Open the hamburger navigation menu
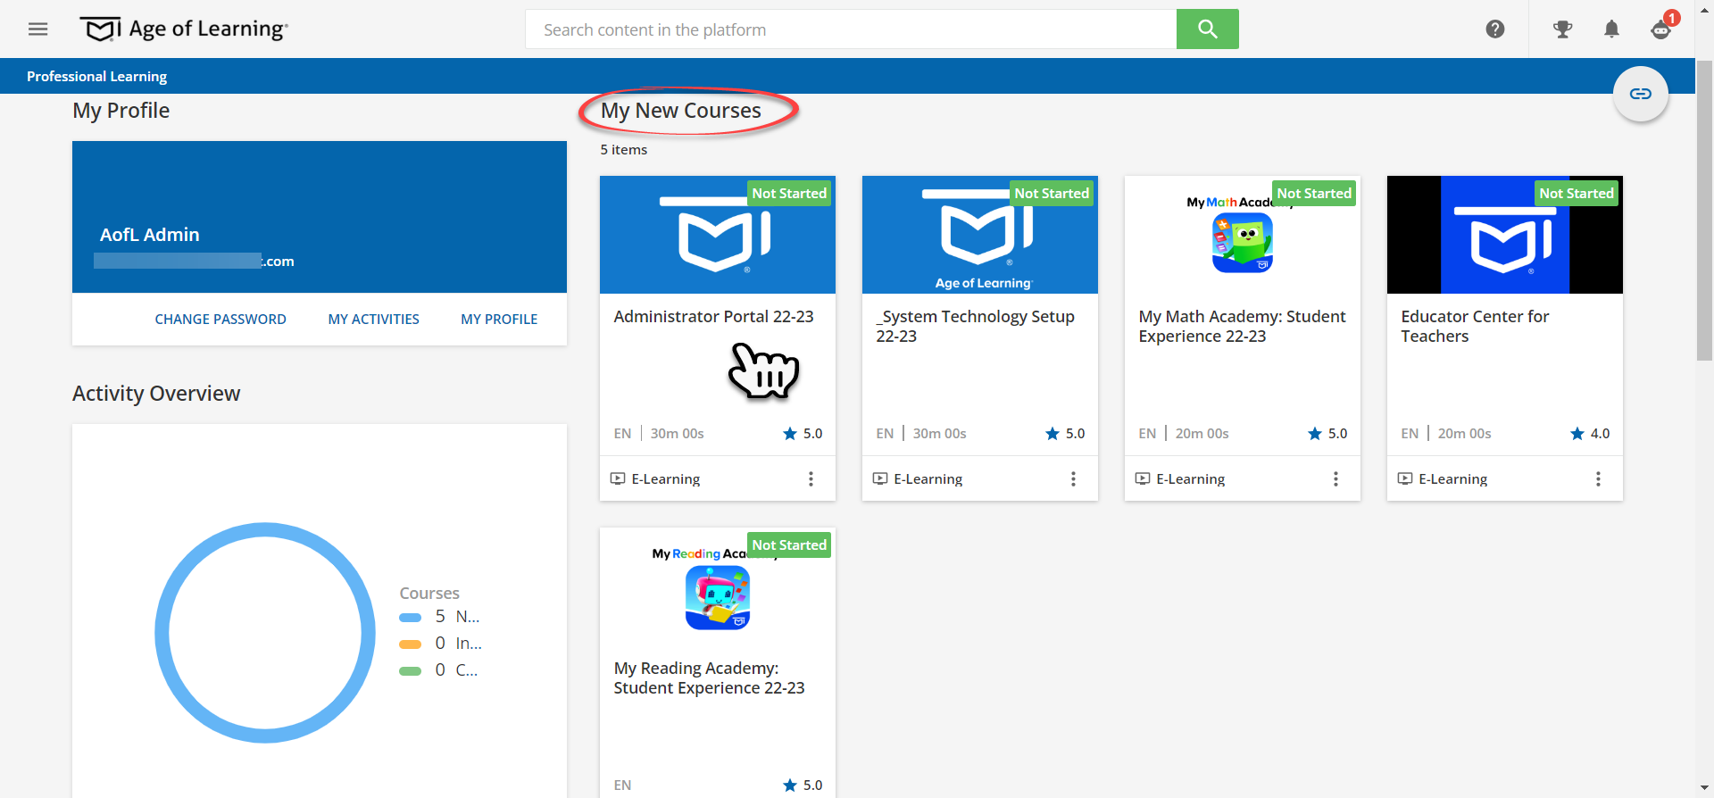This screenshot has height=798, width=1714. (37, 29)
